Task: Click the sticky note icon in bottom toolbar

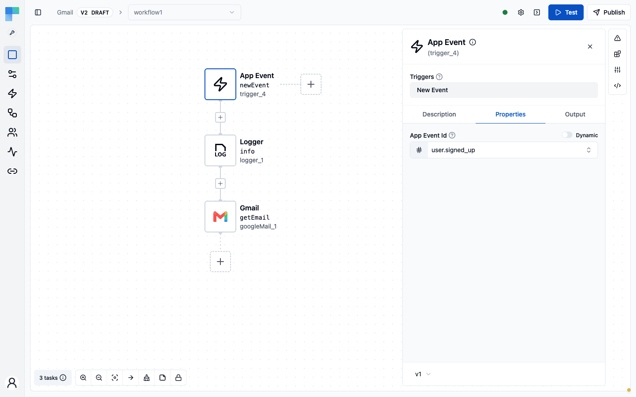Action: pyautogui.click(x=163, y=378)
